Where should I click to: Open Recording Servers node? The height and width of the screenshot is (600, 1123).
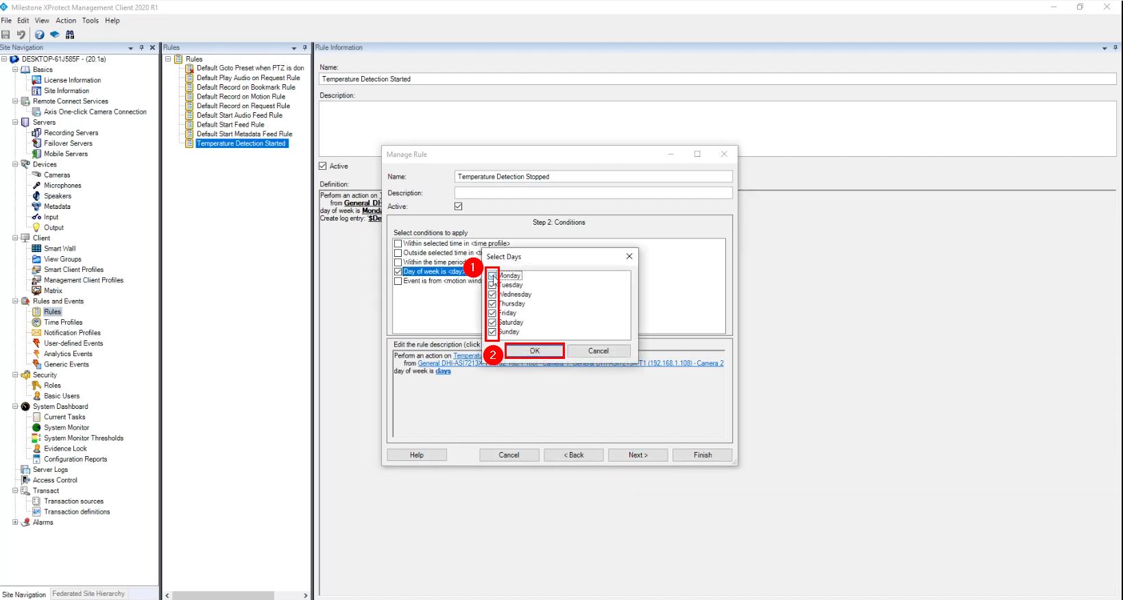tap(71, 133)
